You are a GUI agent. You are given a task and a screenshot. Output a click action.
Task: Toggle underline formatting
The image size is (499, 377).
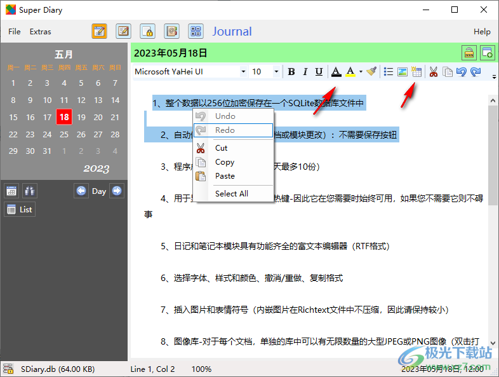point(319,72)
